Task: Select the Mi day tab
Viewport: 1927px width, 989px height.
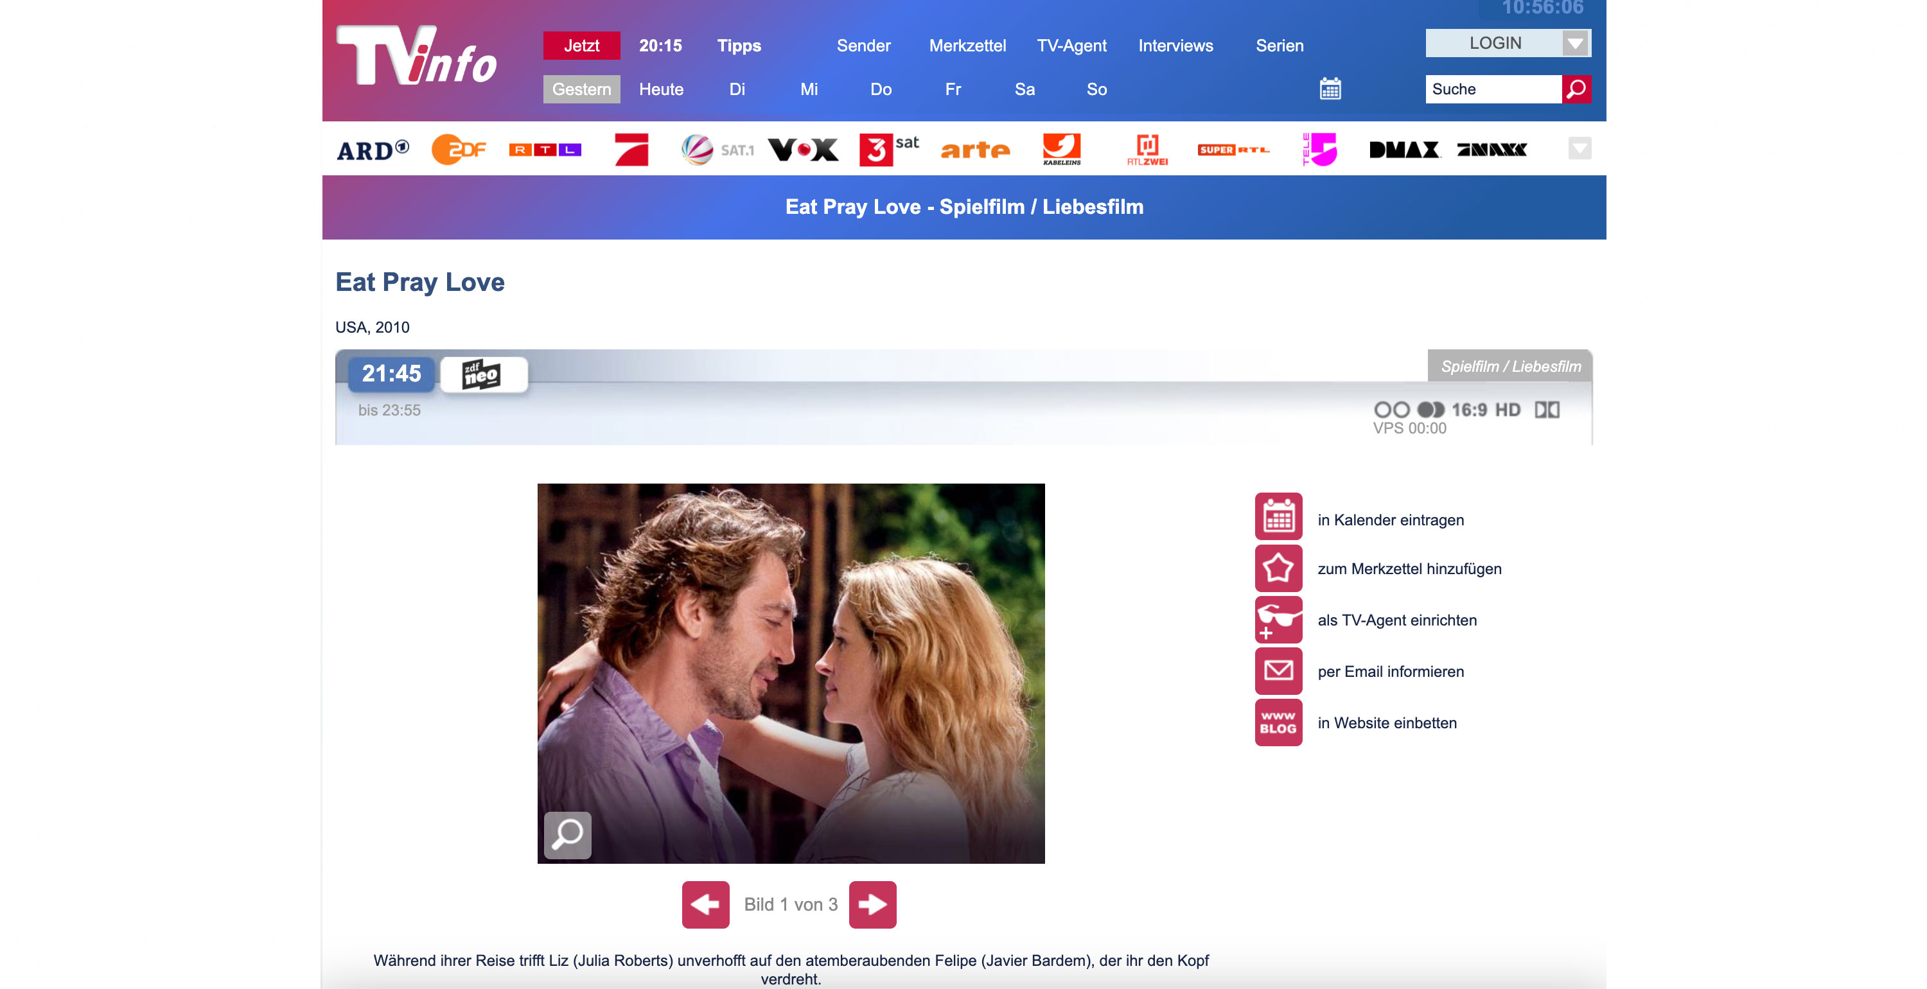Action: (809, 89)
